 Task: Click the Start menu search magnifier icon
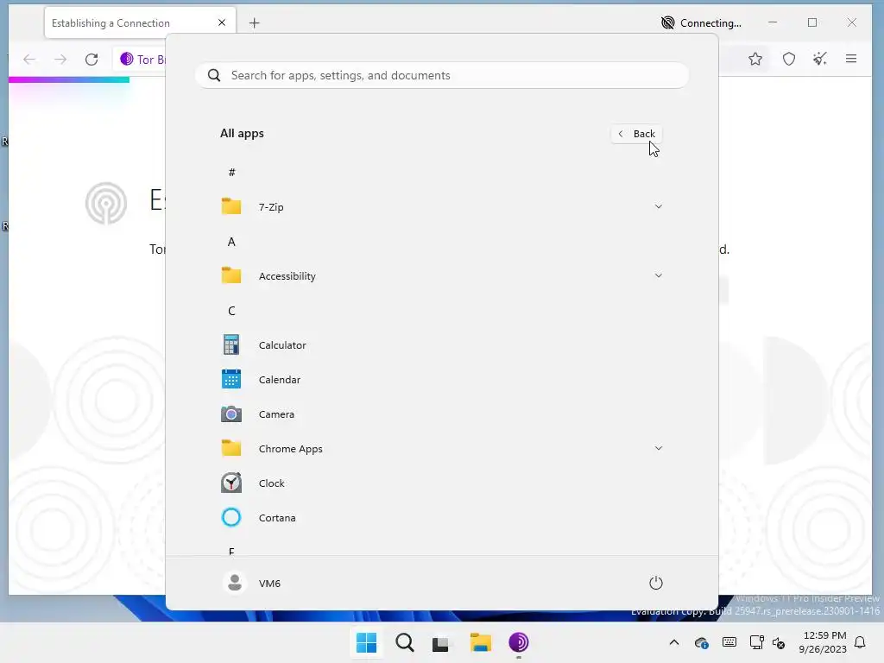(x=214, y=76)
